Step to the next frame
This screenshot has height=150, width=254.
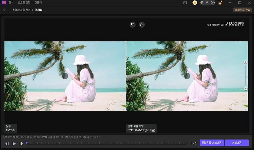[x=21, y=144]
